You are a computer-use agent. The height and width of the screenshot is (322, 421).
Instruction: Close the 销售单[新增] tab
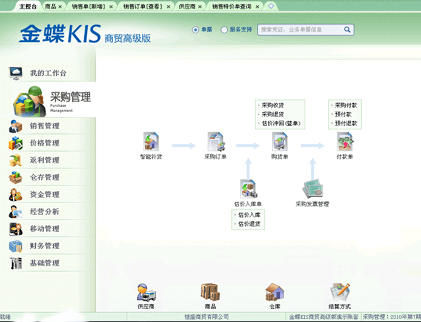coord(111,7)
